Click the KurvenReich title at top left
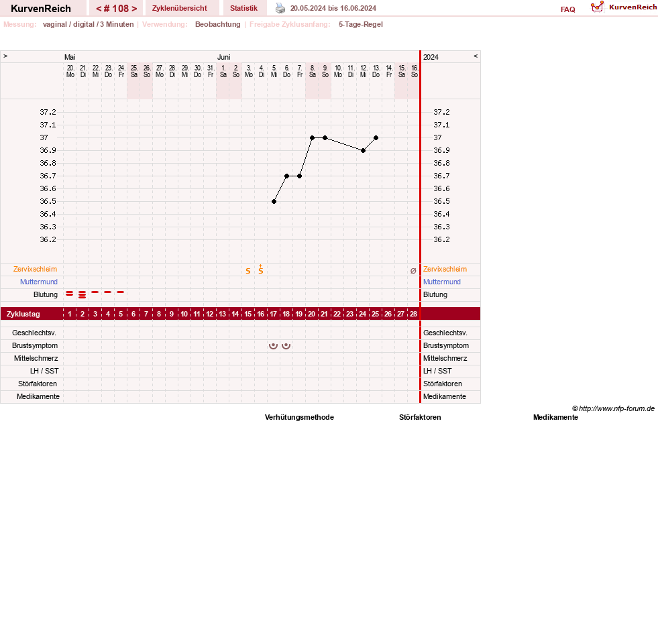This screenshot has width=658, height=631. point(41,9)
